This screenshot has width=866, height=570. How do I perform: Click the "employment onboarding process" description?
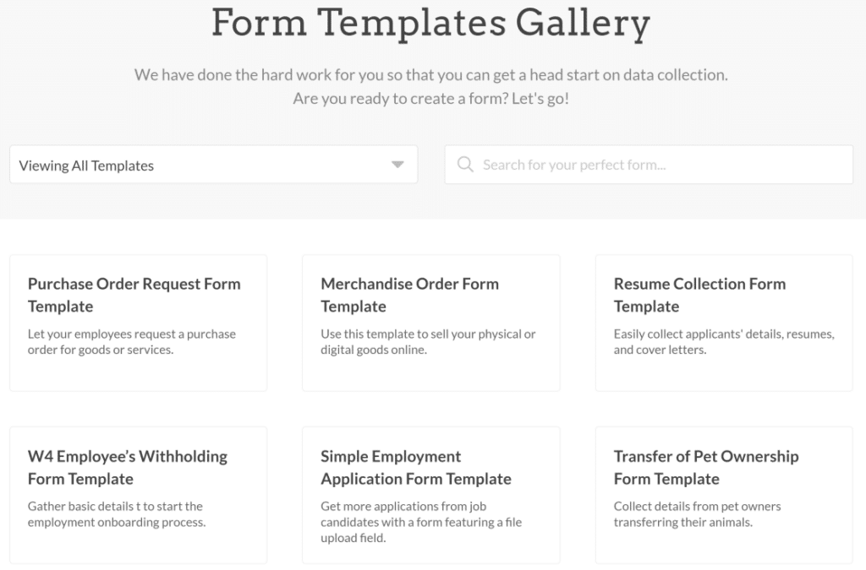tap(117, 514)
